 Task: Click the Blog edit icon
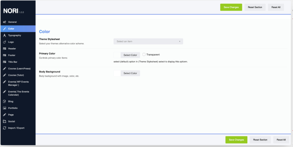[x=5, y=101]
